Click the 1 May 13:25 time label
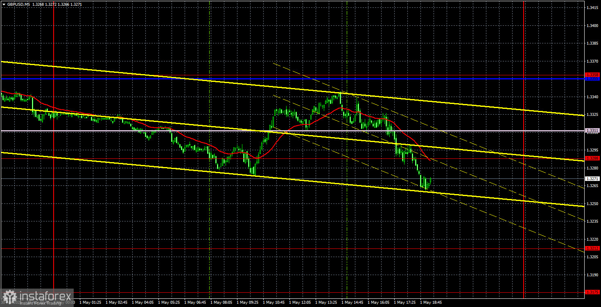 [x=326, y=302]
